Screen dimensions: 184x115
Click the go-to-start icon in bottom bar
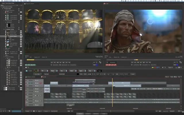point(69,111)
